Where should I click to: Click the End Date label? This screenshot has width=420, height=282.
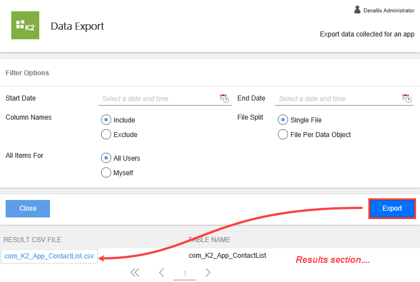(251, 98)
